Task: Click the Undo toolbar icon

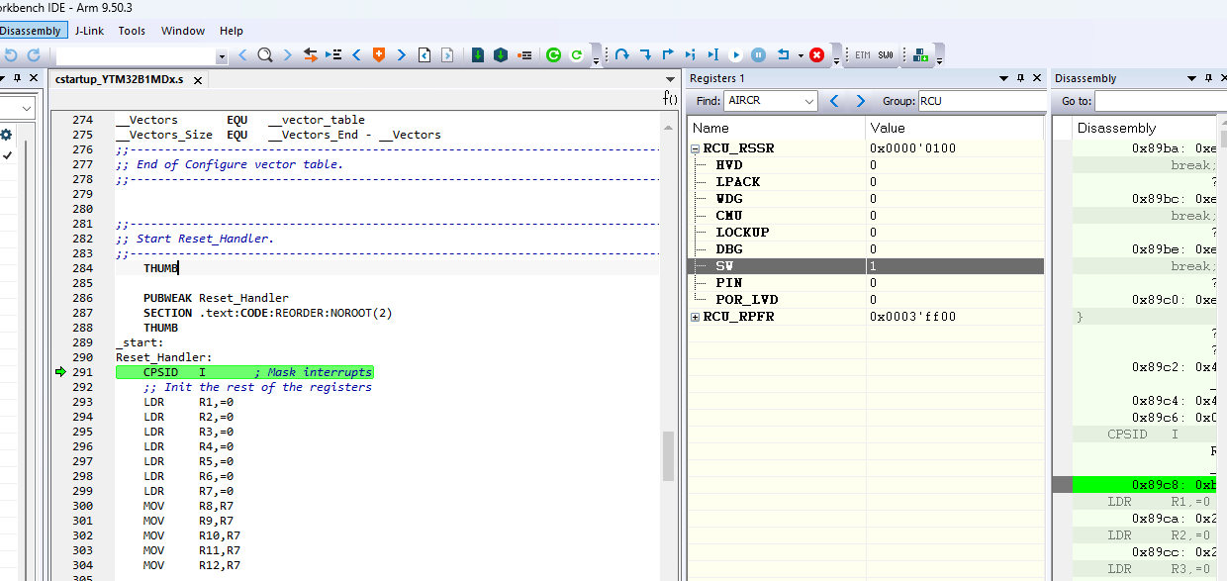Action: [x=10, y=55]
